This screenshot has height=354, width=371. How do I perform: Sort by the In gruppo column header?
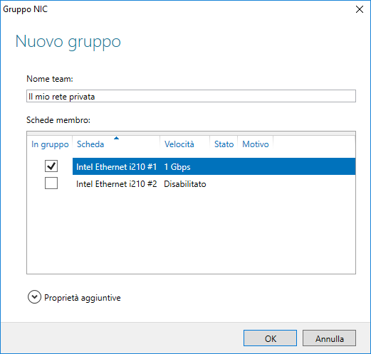[50, 144]
